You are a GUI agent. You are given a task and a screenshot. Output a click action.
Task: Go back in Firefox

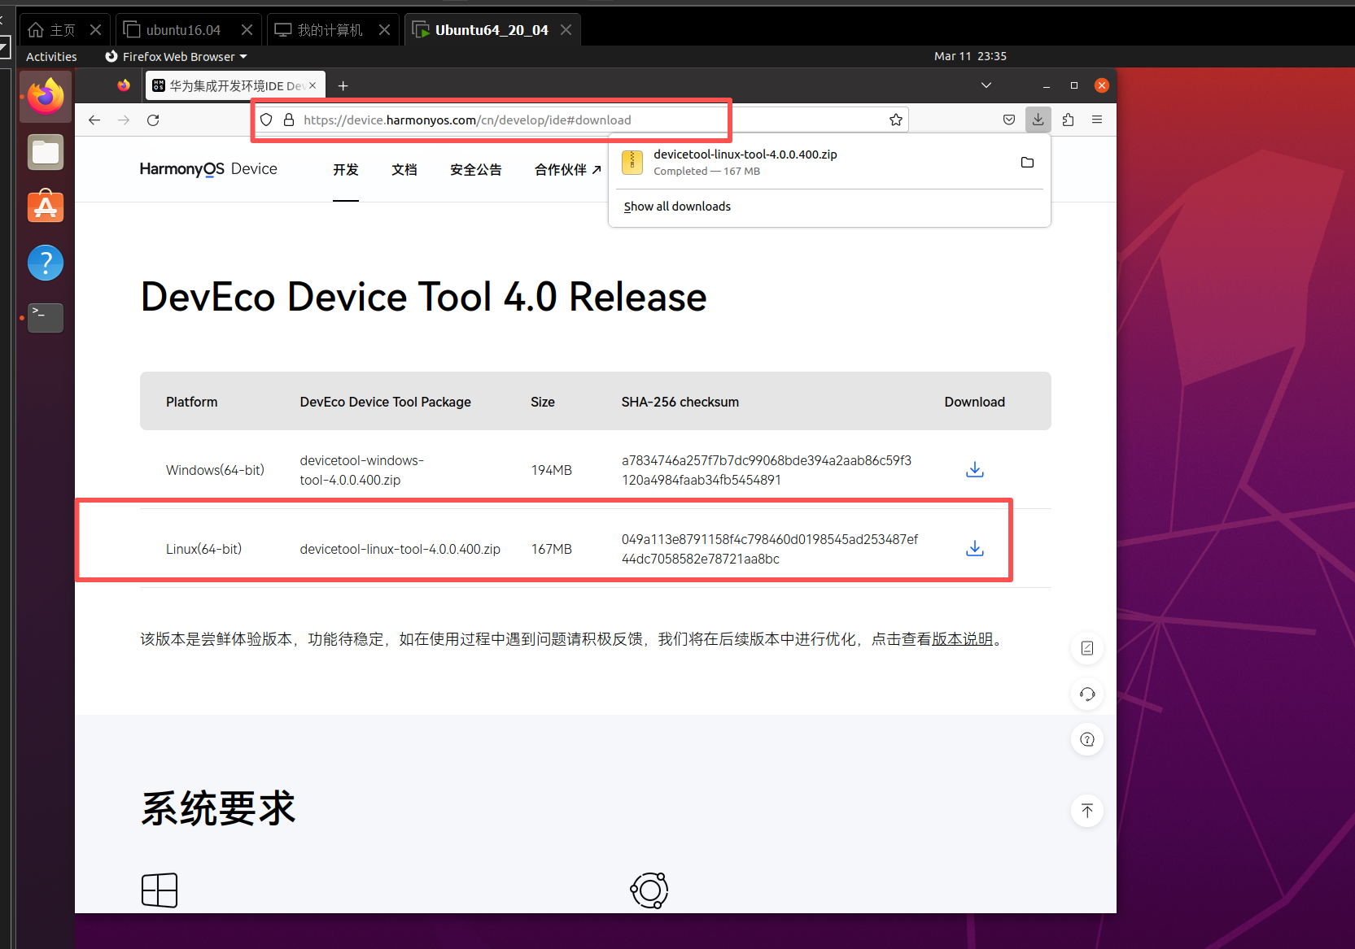click(94, 120)
